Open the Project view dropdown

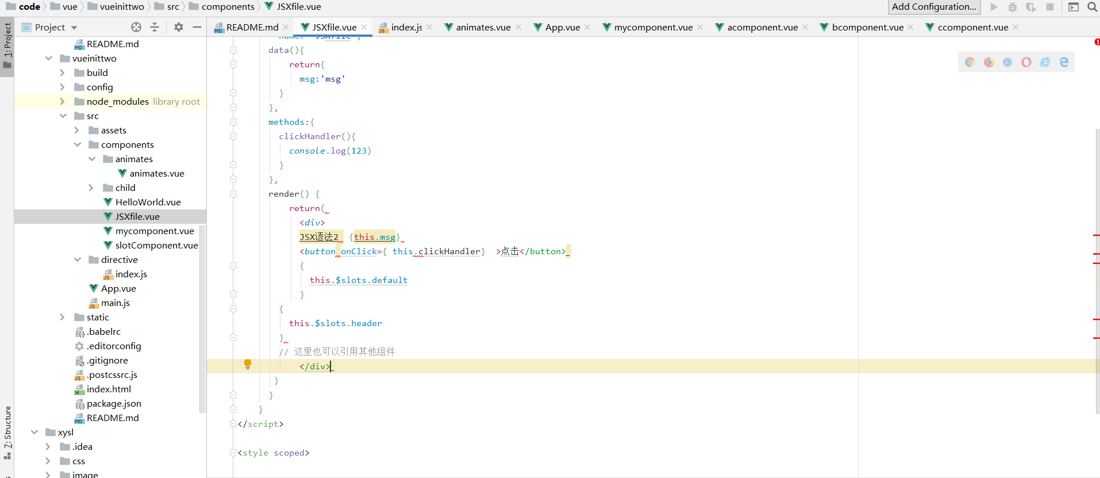[74, 28]
